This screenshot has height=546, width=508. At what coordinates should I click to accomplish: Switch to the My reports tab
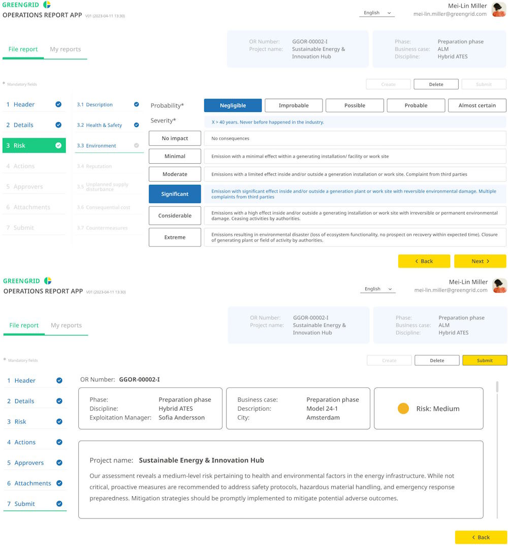click(66, 49)
